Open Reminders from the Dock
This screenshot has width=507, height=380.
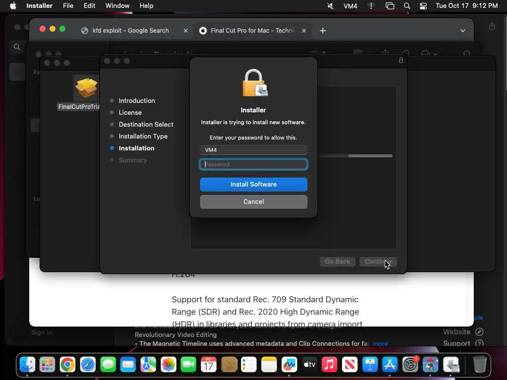coord(249,365)
